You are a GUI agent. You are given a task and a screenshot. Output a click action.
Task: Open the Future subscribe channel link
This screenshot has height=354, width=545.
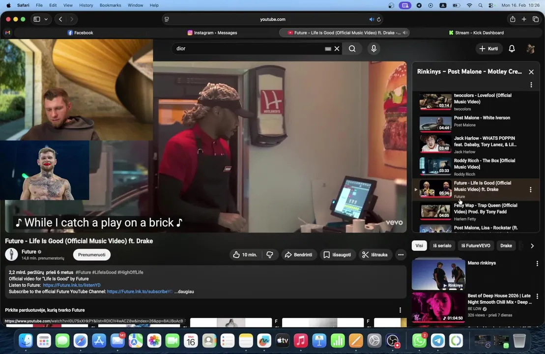(140, 292)
